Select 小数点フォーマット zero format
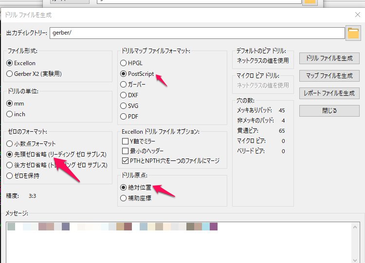The image size is (365, 263). (x=10, y=144)
